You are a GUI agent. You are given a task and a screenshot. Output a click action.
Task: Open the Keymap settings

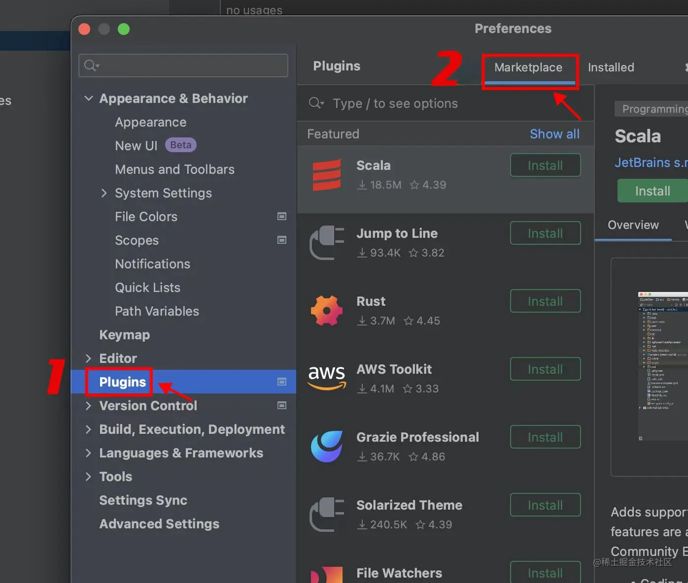pos(125,335)
